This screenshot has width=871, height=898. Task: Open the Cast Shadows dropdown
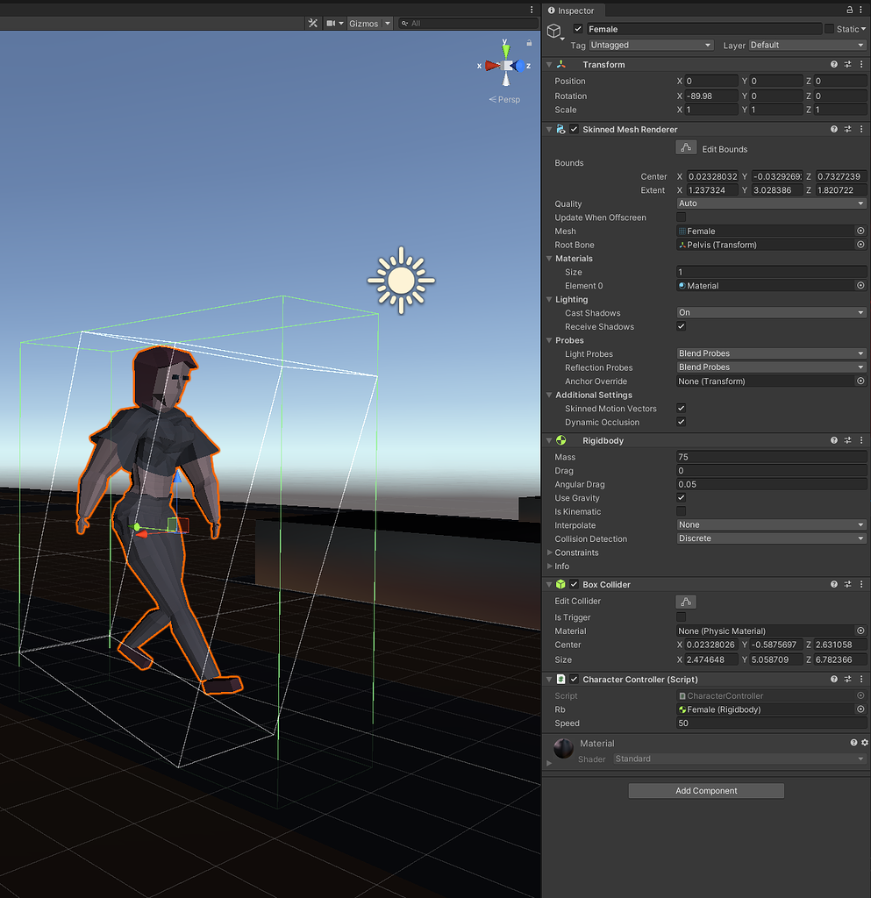769,312
